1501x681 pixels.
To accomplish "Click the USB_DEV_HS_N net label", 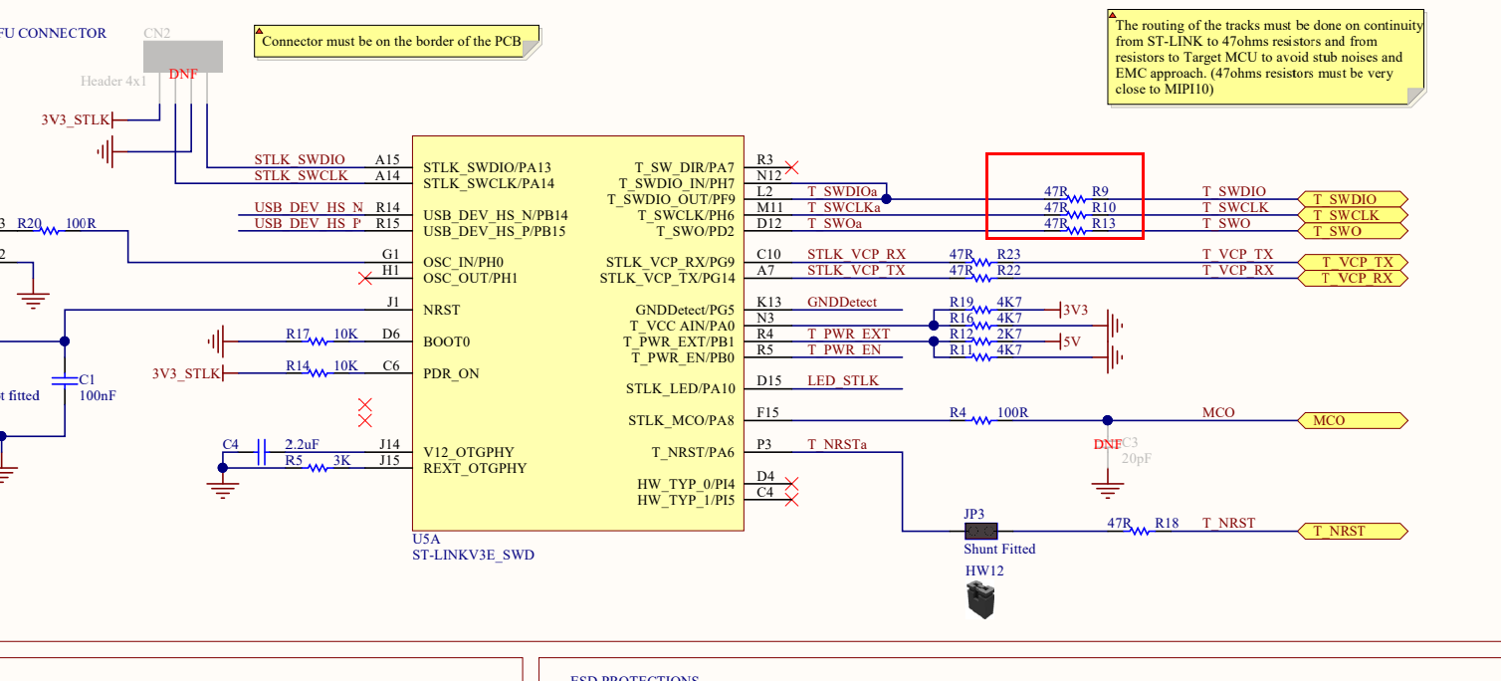I will [x=308, y=207].
